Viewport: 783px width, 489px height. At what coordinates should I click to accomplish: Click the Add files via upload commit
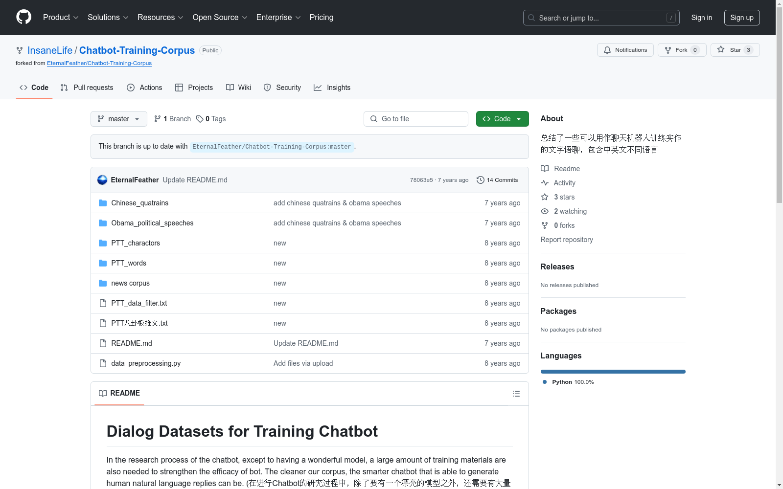[x=303, y=363]
